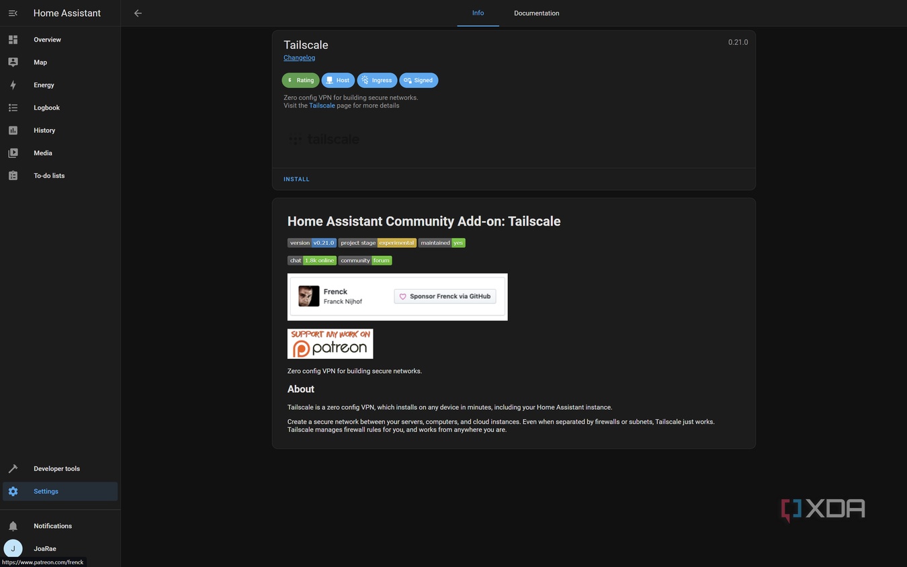Viewport: 907px width, 567px height.
Task: Select Energy in the sidebar
Action: tap(60, 85)
